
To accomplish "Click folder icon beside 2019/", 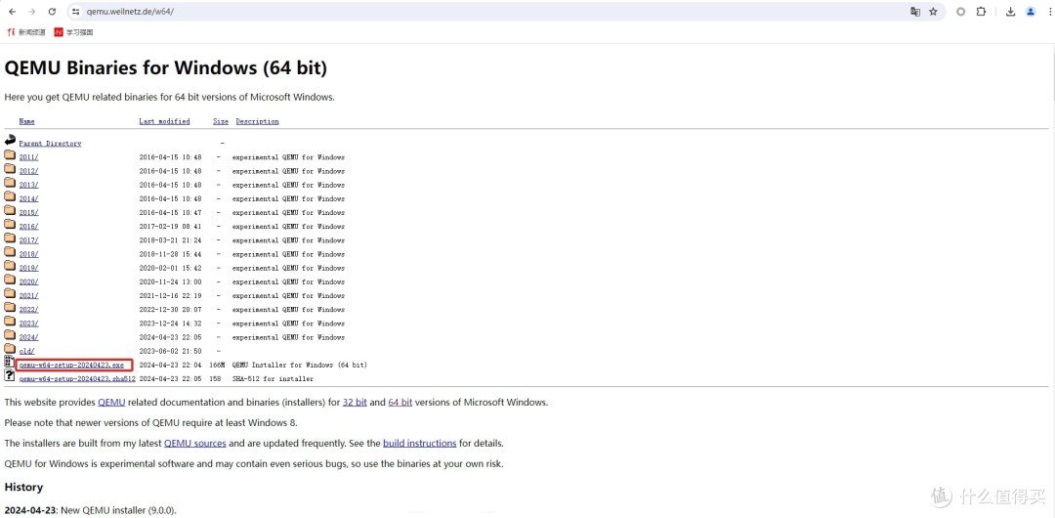I will (x=10, y=266).
